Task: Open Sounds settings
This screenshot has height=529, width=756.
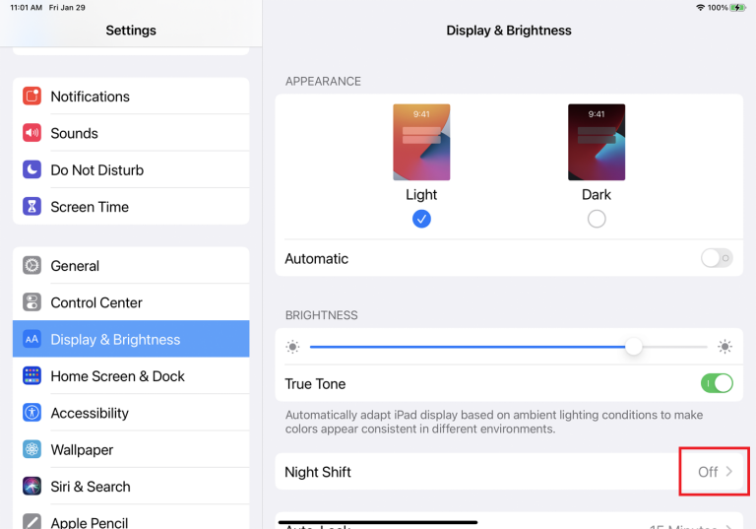Action: [x=131, y=133]
